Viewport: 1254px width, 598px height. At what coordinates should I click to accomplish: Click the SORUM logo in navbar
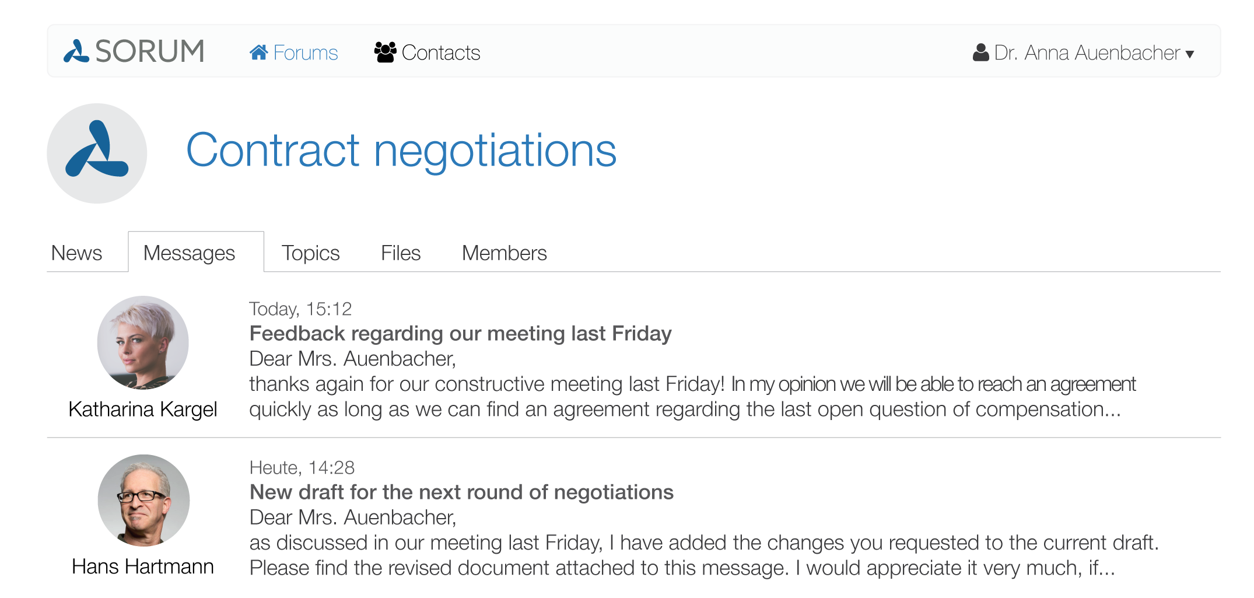[134, 51]
